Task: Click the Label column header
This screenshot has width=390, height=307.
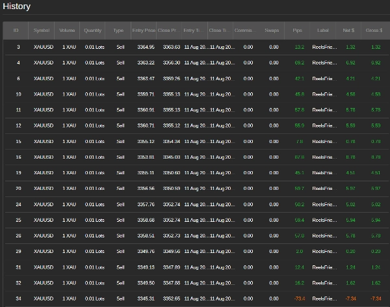Action: tap(323, 30)
